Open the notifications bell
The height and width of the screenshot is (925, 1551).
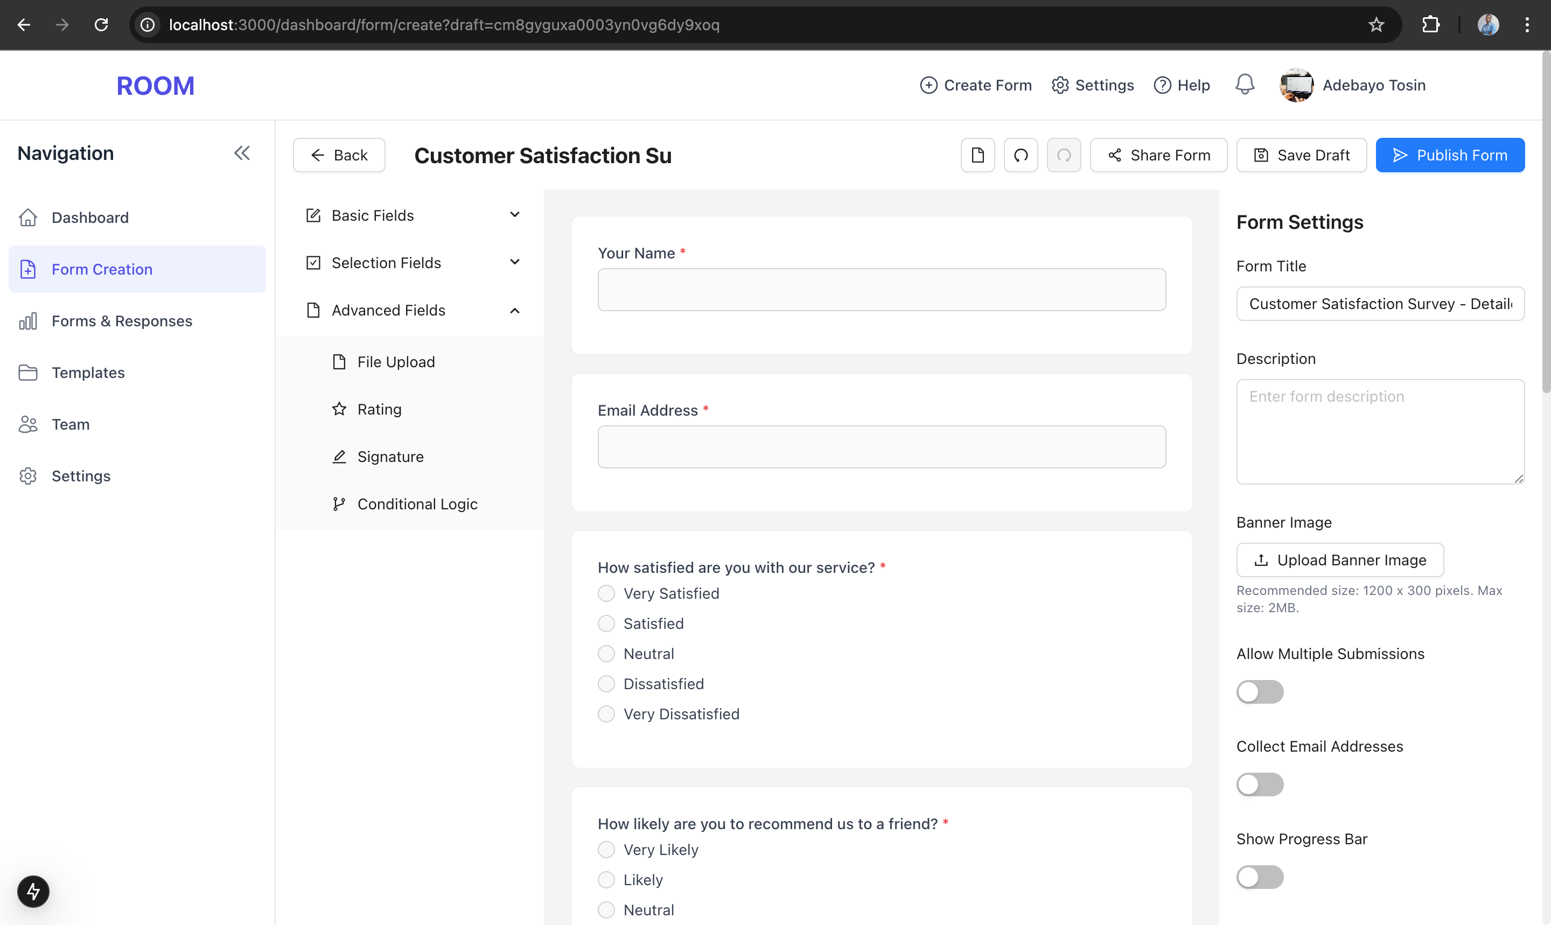tap(1244, 84)
